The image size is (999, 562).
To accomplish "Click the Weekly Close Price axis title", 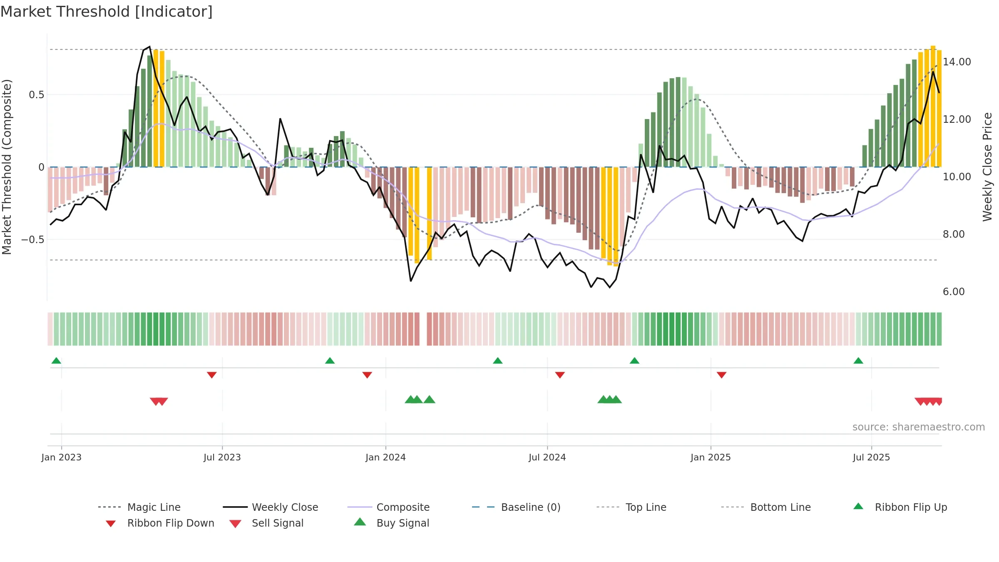I will click(987, 167).
